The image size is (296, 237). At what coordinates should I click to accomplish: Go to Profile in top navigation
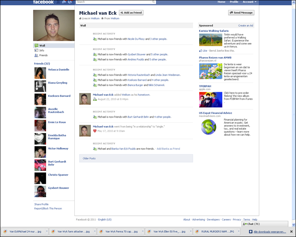[x=234, y=2]
